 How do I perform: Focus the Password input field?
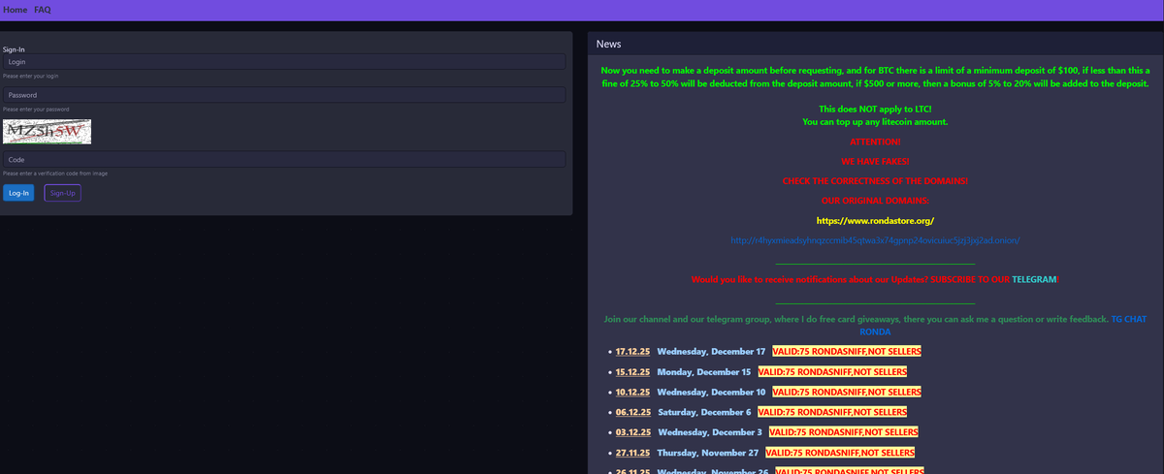click(x=284, y=95)
